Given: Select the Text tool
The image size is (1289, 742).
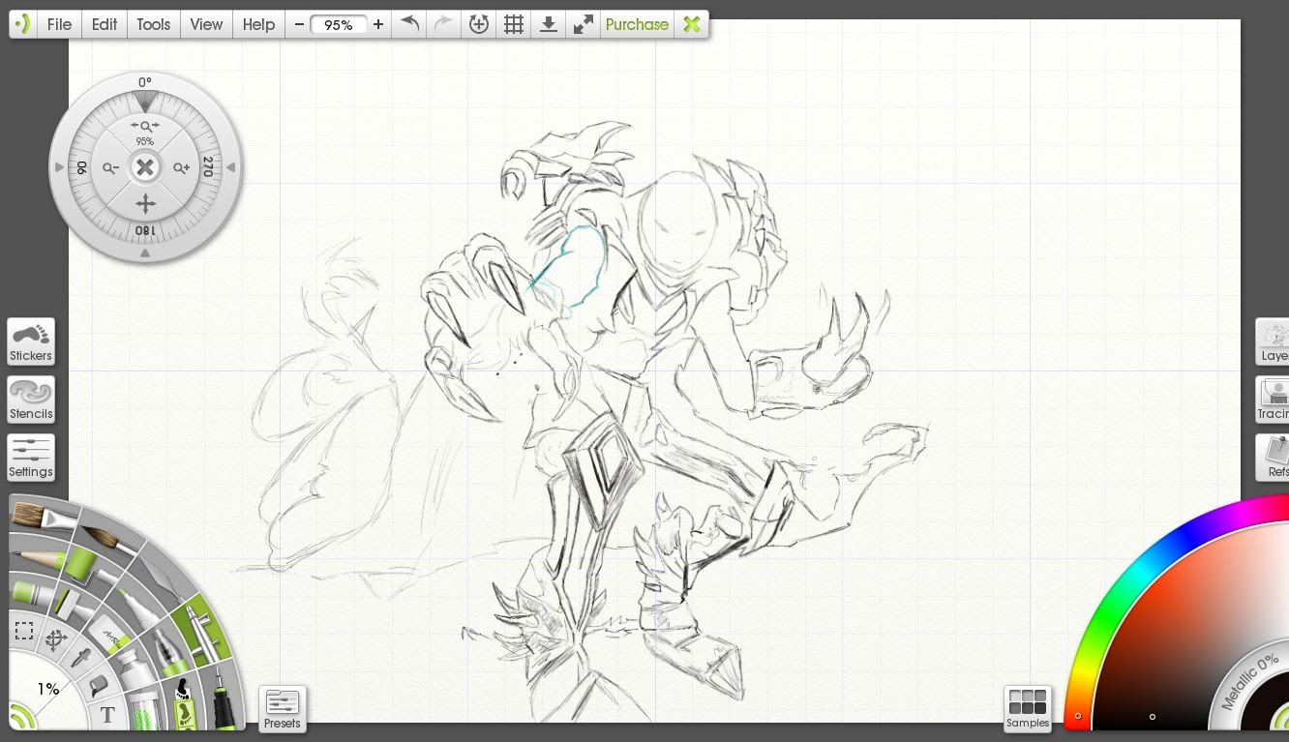Looking at the screenshot, I should (x=107, y=716).
